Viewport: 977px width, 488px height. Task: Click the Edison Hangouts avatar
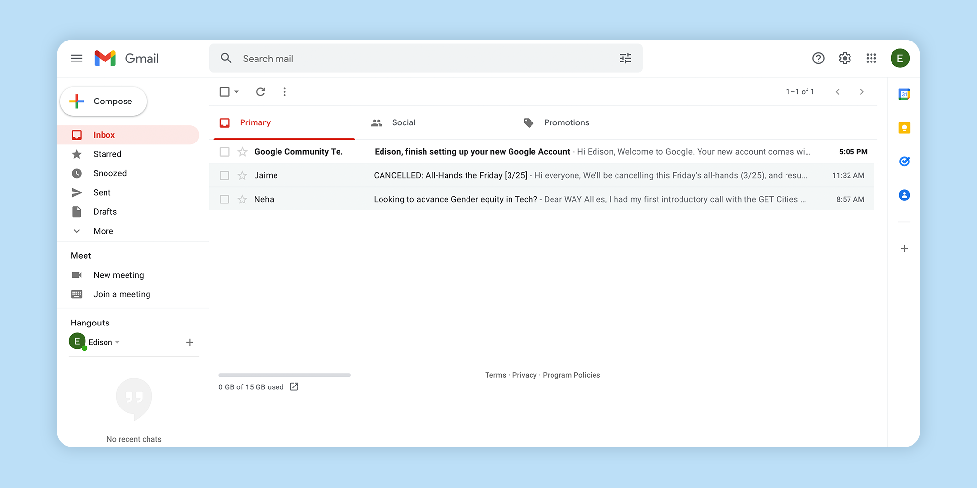77,342
